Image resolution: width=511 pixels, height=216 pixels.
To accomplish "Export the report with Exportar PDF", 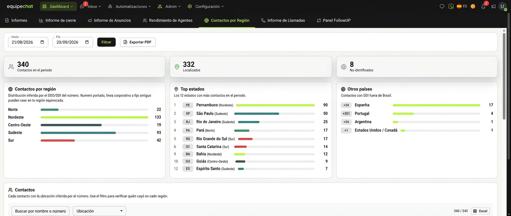I will (x=138, y=42).
